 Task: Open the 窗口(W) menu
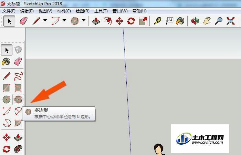point(120,11)
